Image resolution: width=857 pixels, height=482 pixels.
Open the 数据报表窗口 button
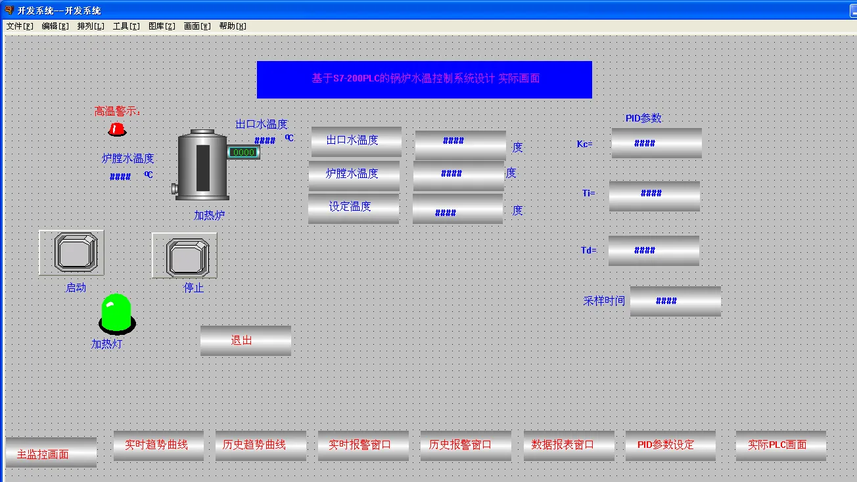click(x=569, y=446)
